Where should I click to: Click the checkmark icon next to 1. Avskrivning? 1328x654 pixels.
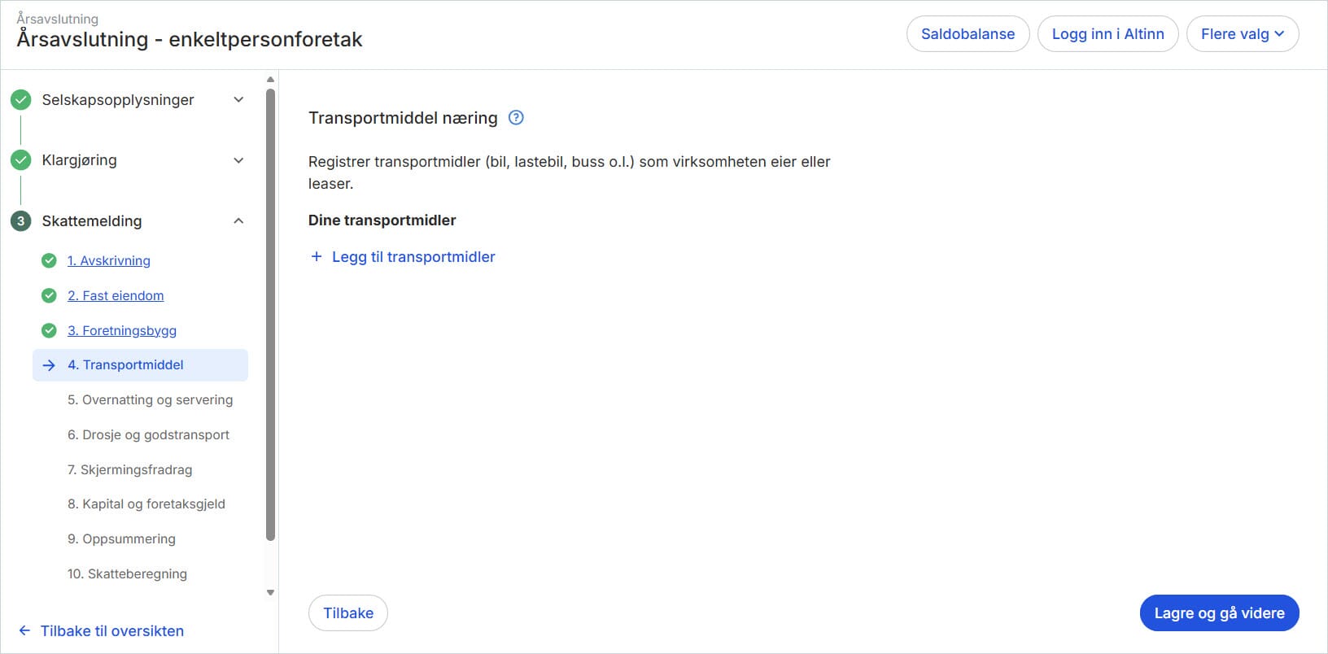tap(49, 260)
